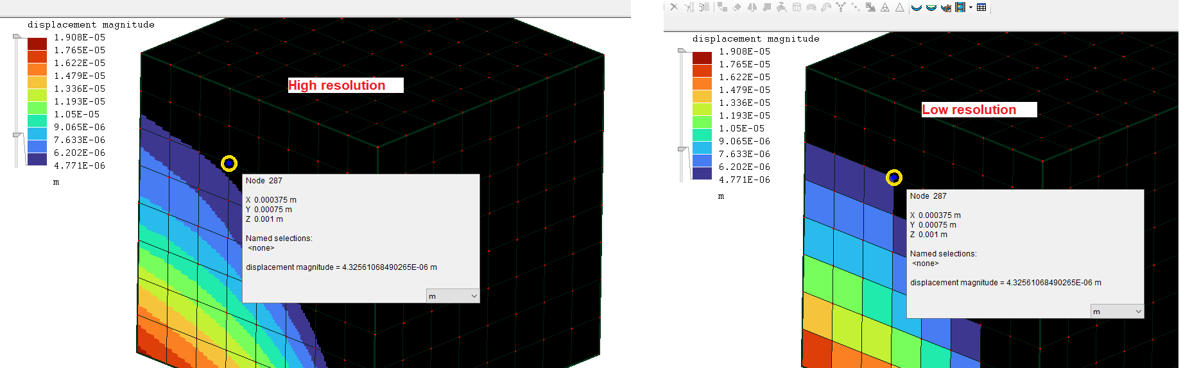Click 'Node 287' heading in right popup
This screenshot has width=1199, height=368.
click(x=928, y=196)
